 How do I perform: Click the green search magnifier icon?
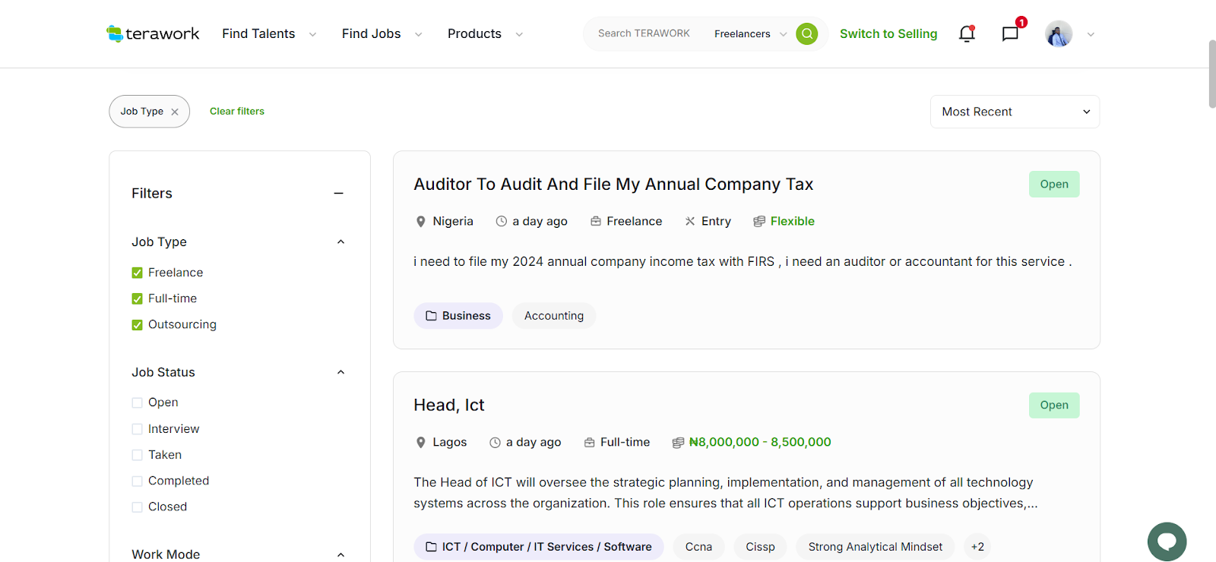pos(806,34)
